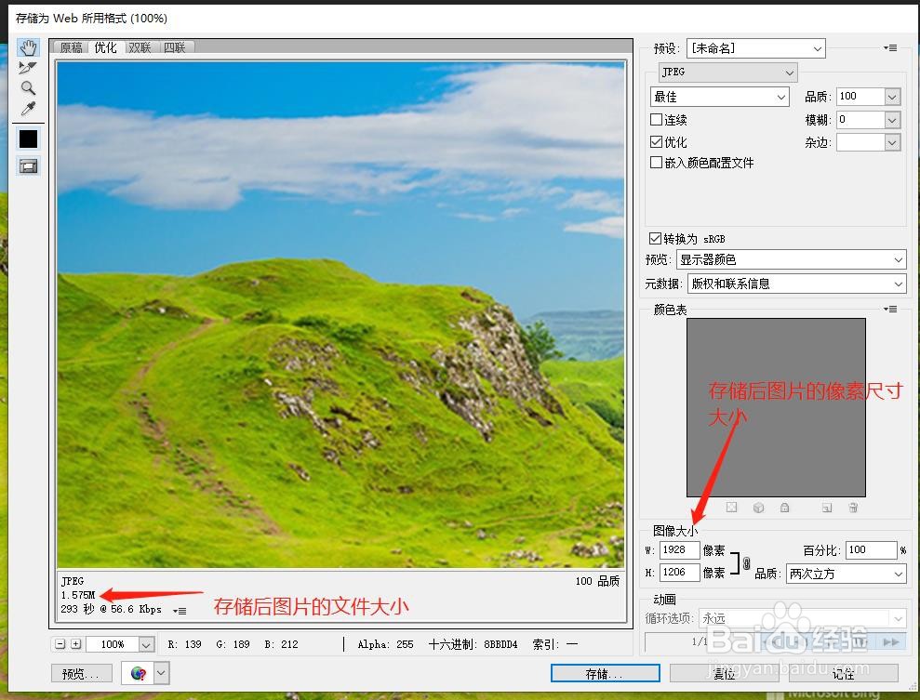920x700 pixels.
Task: Select the Zoom tool
Action: [28, 88]
